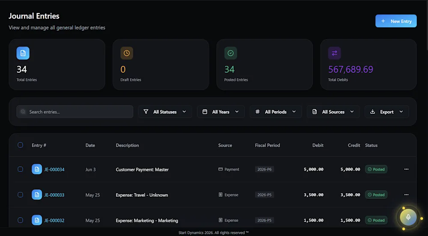This screenshot has width=428, height=236.
Task: Click the Credit column header
Action: click(354, 145)
